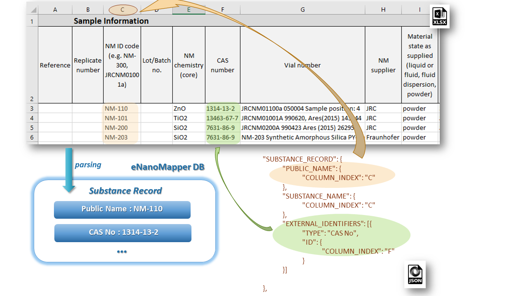
Task: Click the "COLUMN_INDEX": "F" JSON line
Action: tap(358, 251)
